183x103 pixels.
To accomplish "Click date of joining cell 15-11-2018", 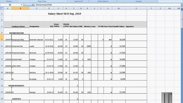I will tap(49, 71).
